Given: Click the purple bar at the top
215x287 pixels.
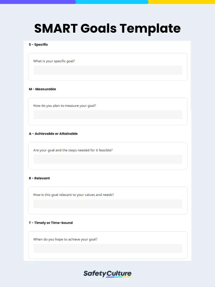Looking at the screenshot, I should pyautogui.click(x=38, y=2).
